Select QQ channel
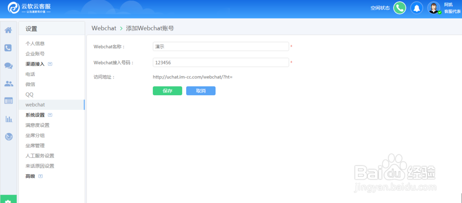The width and height of the screenshot is (462, 203). (30, 95)
